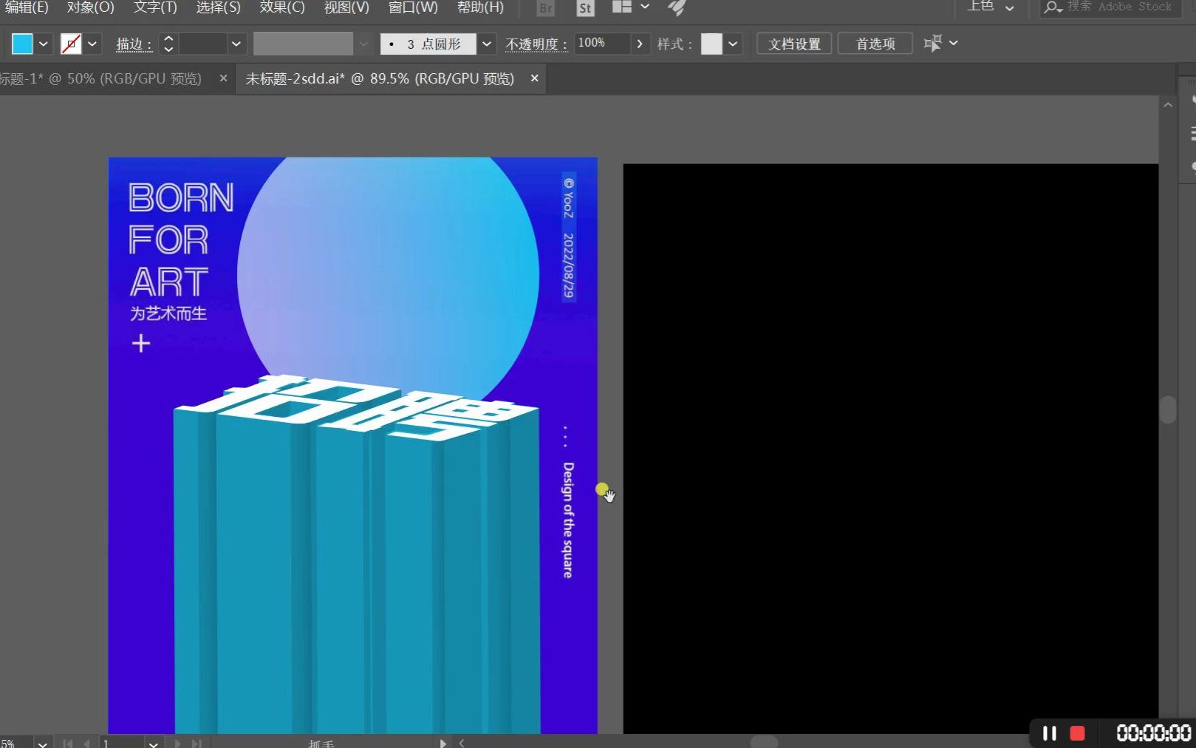Close the 未标题-2sdd.ai* document tab
The width and height of the screenshot is (1196, 748).
(x=534, y=78)
